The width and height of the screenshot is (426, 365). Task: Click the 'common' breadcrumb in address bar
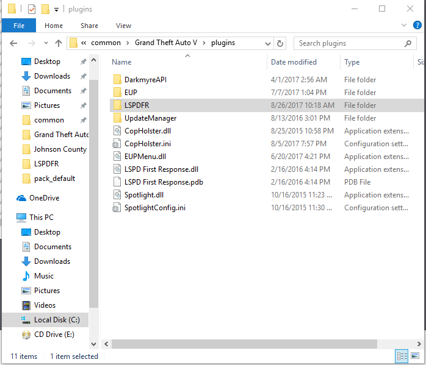pos(106,43)
